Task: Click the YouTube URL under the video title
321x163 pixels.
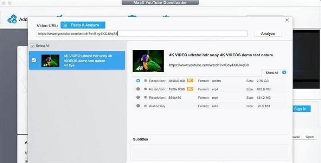Action: coord(209,65)
